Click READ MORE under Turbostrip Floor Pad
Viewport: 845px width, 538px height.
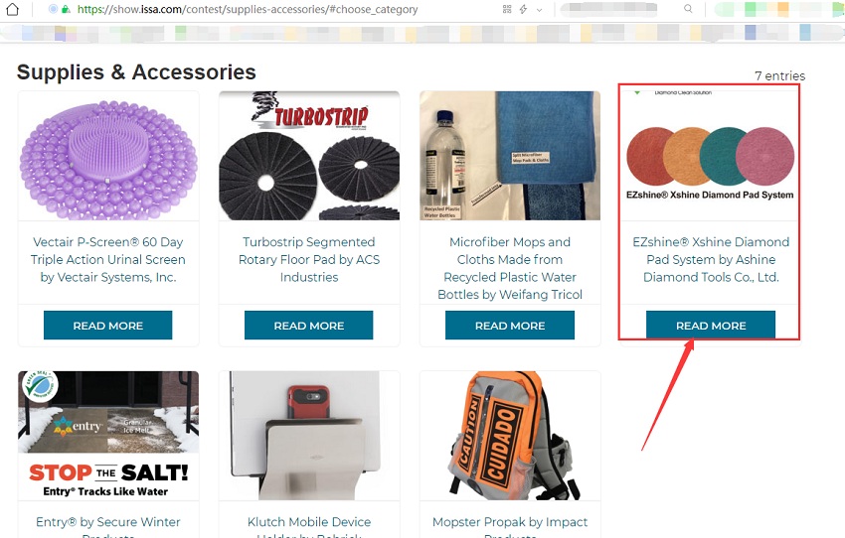(x=309, y=325)
